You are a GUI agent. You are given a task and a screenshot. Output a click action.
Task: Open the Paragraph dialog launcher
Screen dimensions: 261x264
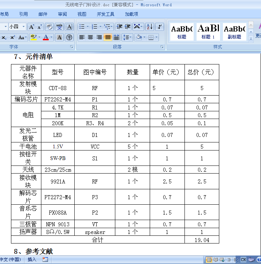pos(162,47)
